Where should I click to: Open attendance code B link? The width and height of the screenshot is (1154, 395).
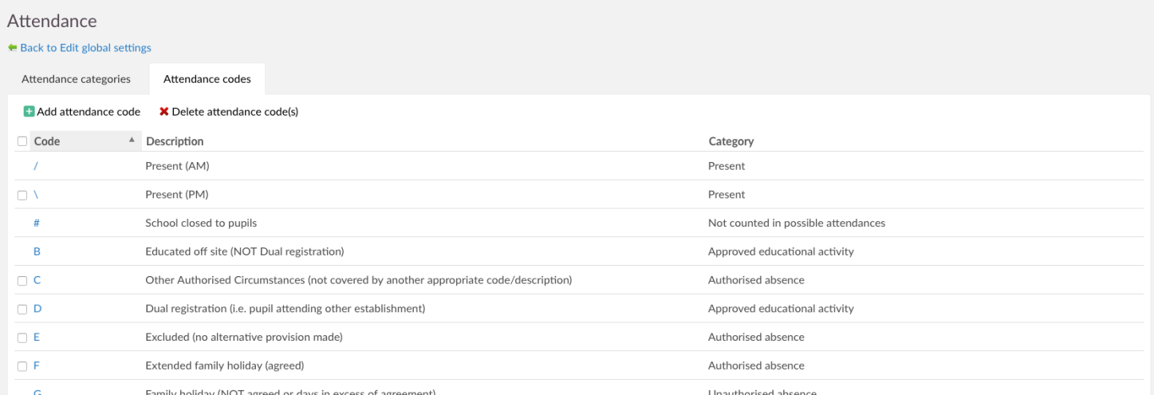pyautogui.click(x=37, y=251)
